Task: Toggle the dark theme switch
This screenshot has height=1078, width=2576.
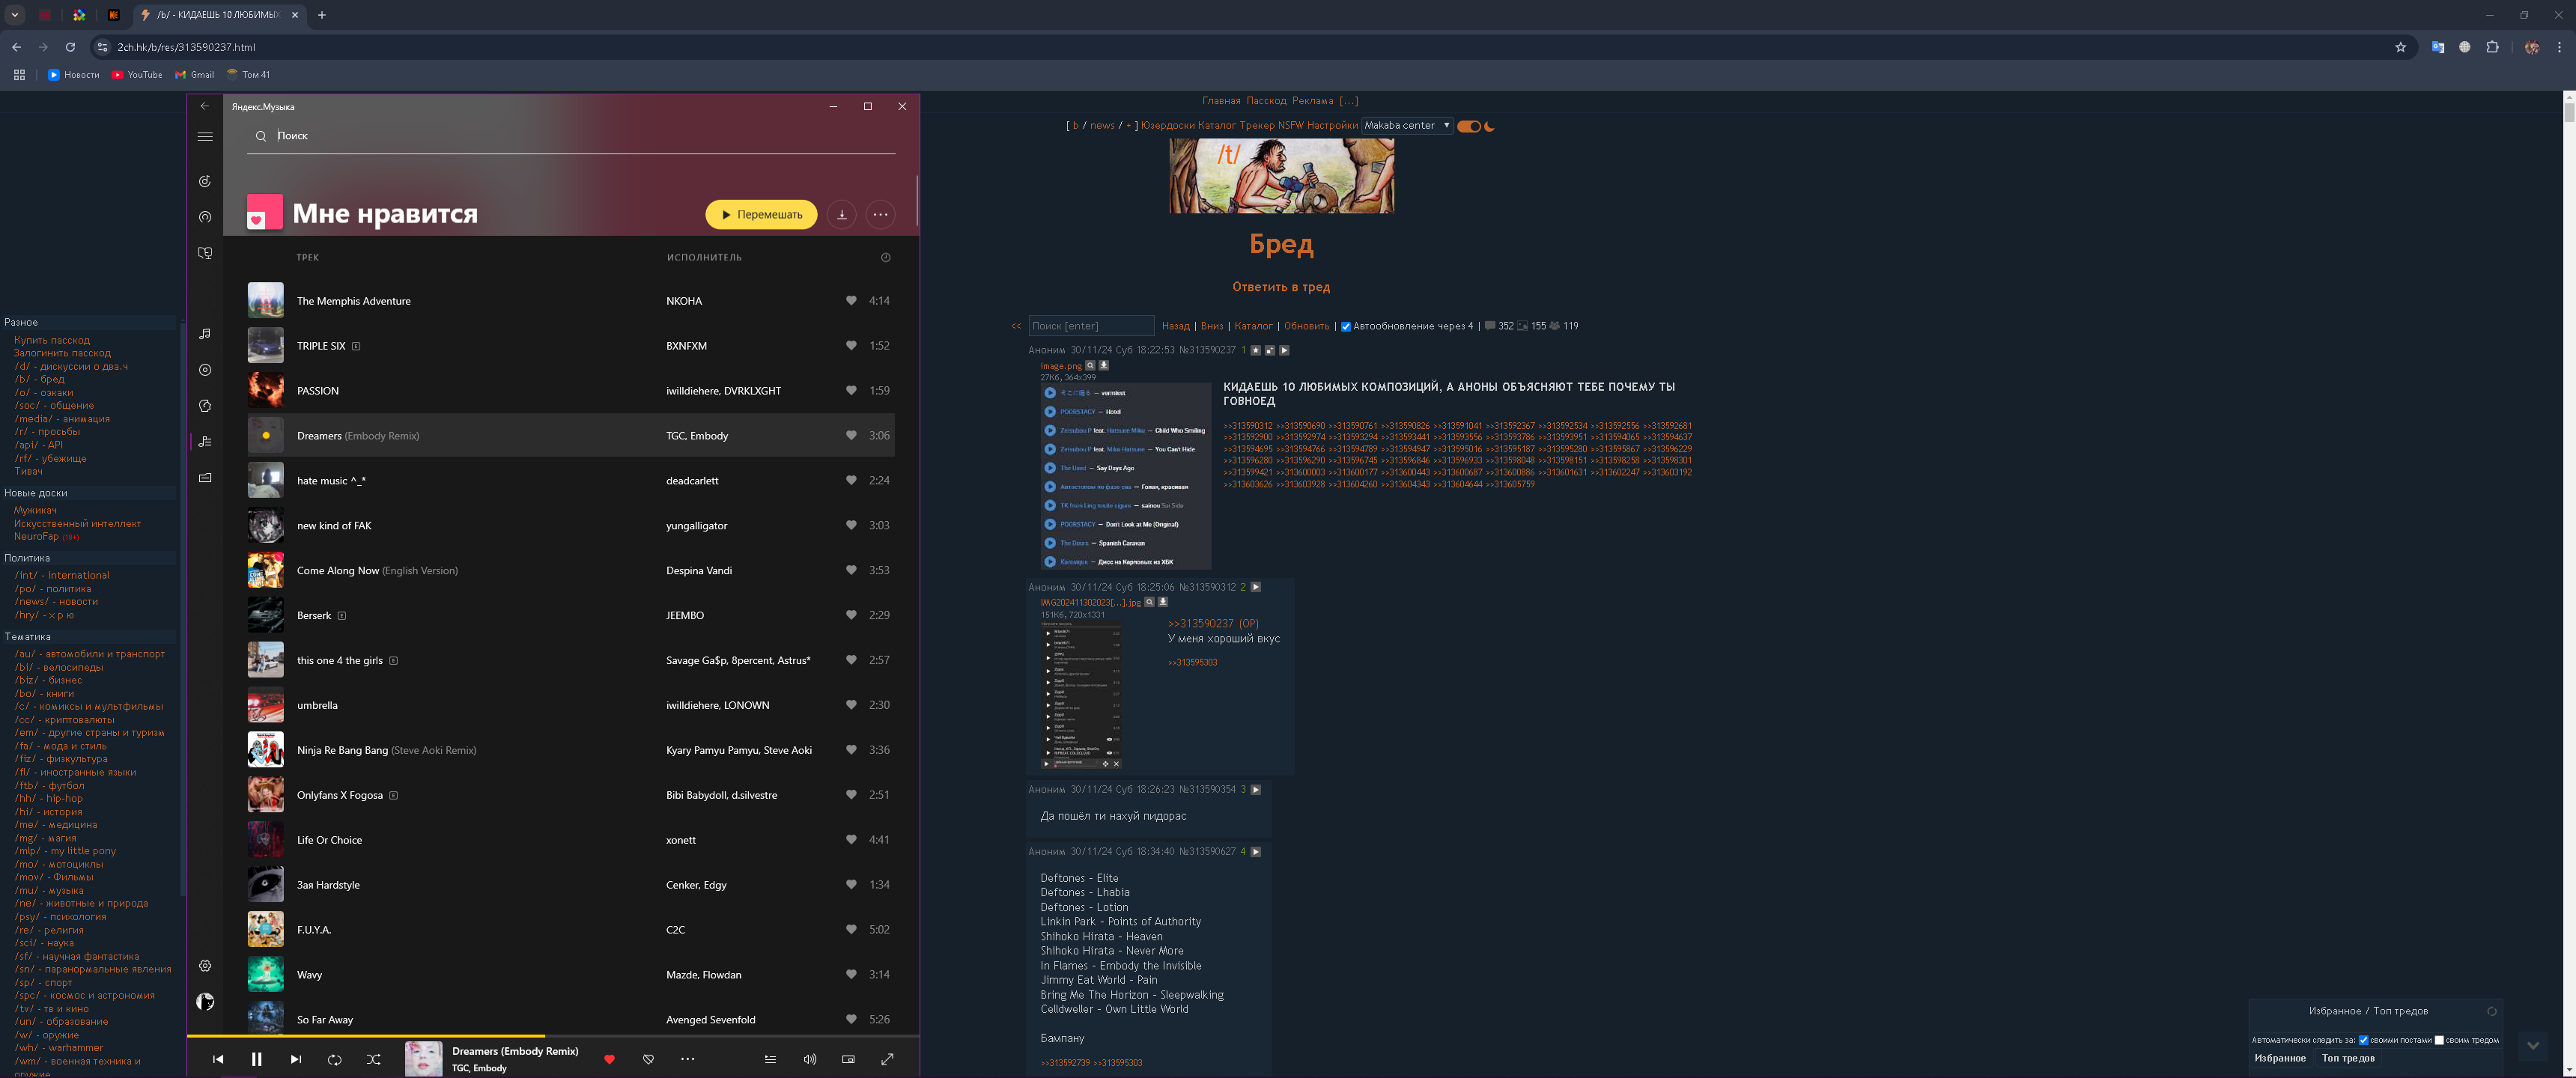Action: (x=1469, y=126)
